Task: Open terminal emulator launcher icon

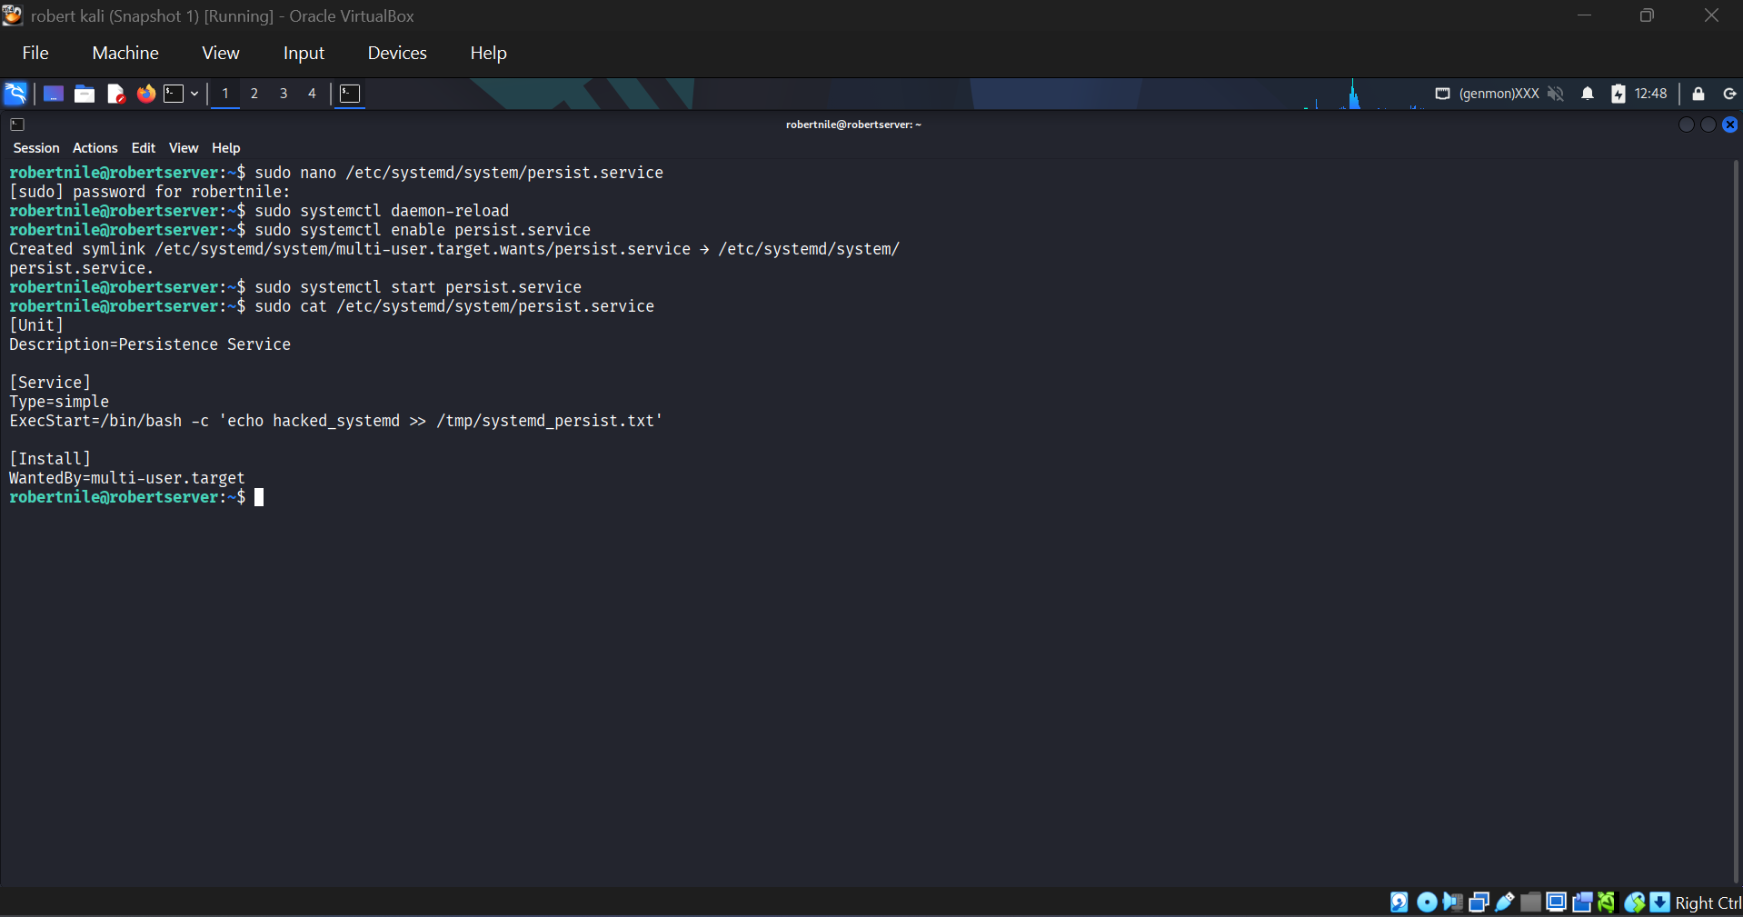Action: 174,94
